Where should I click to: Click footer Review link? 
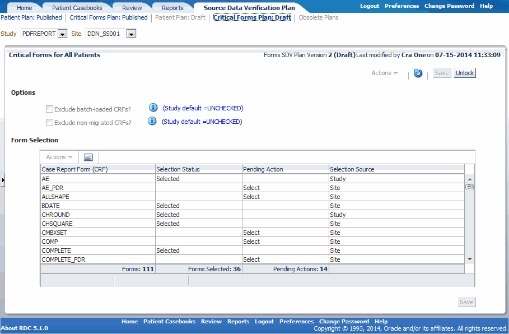click(x=211, y=321)
